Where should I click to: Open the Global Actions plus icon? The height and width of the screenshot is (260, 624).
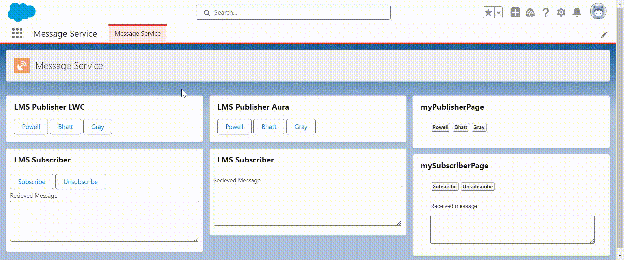515,13
